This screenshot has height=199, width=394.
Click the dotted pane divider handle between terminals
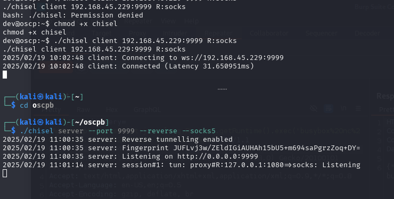[x=222, y=89]
